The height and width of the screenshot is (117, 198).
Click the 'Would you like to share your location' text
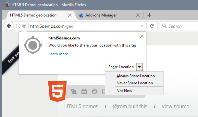click(93, 45)
